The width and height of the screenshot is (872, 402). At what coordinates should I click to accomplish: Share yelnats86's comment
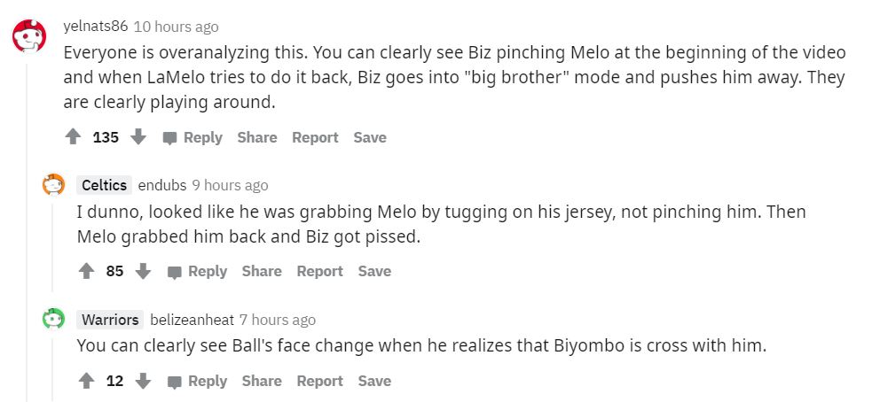click(x=257, y=137)
